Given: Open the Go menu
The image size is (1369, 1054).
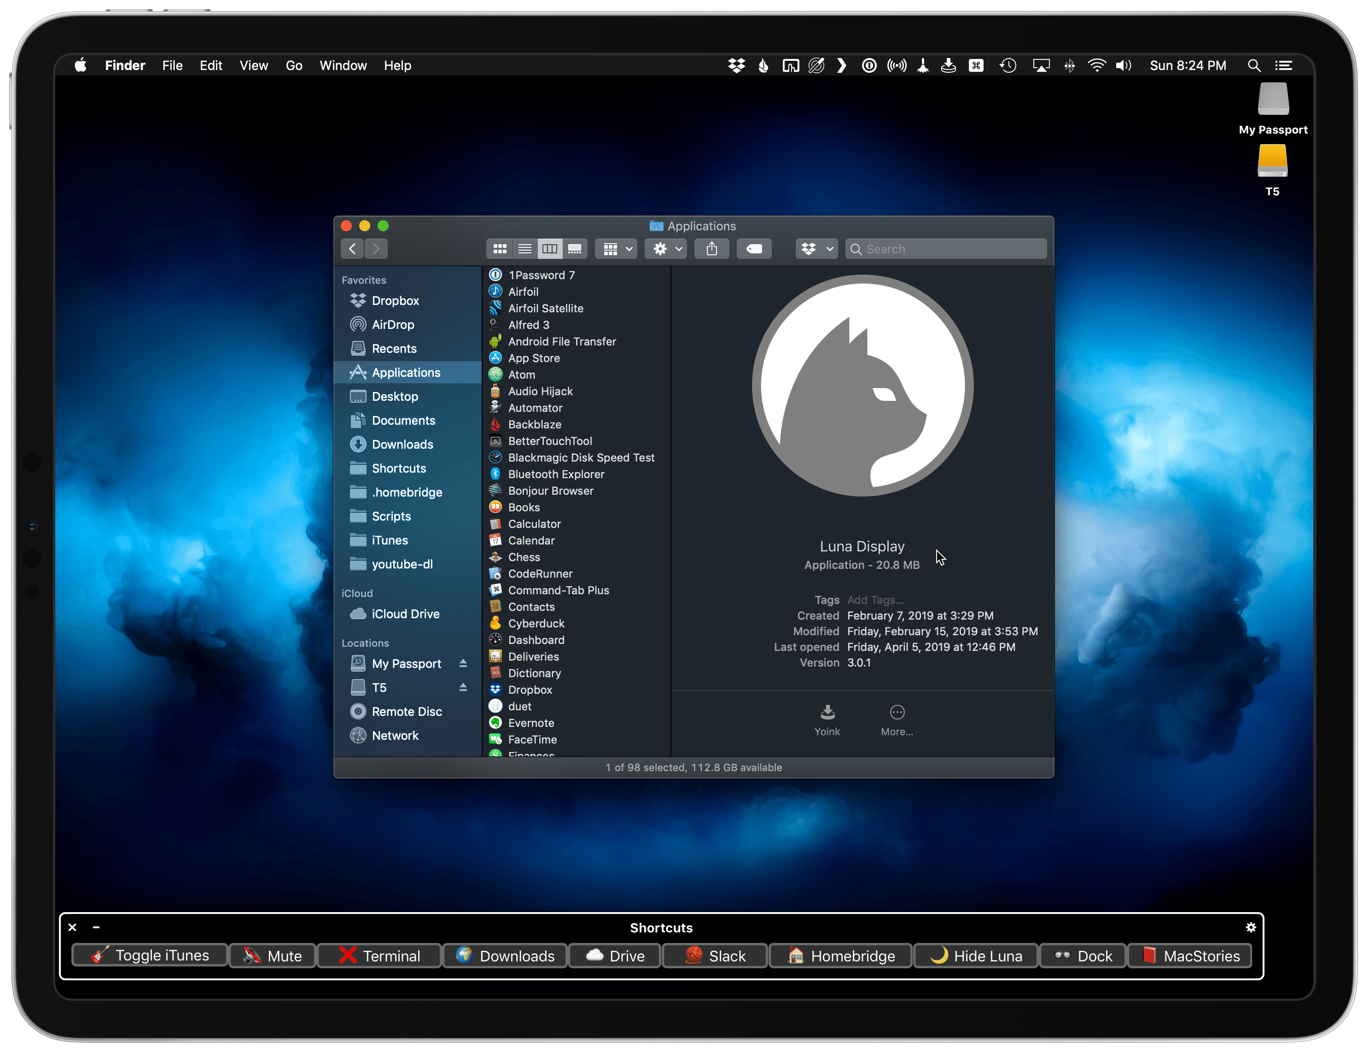Looking at the screenshot, I should point(293,65).
